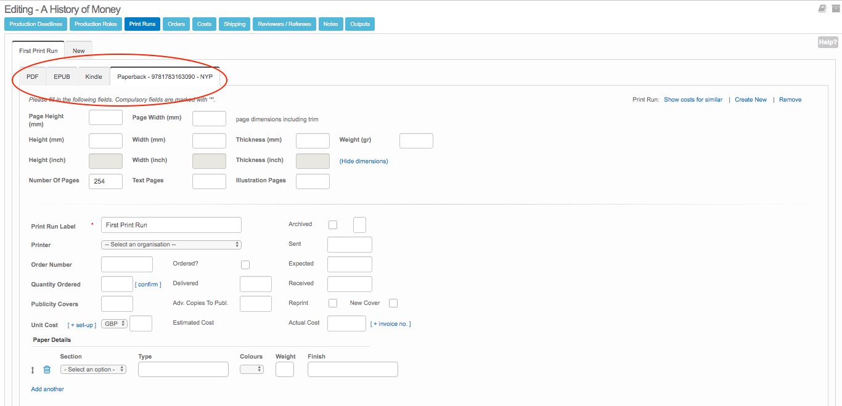This screenshot has height=406, width=842.
Task: Enable the Reprint checkbox
Action: (x=333, y=303)
